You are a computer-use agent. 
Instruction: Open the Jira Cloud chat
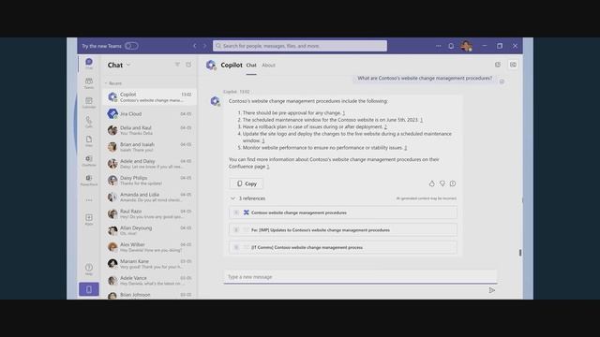[150, 114]
